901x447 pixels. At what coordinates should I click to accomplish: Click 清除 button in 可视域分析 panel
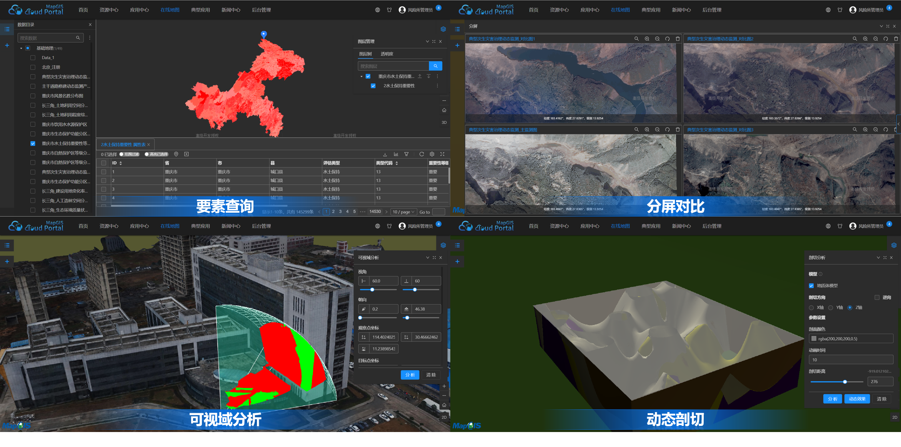pyautogui.click(x=431, y=375)
